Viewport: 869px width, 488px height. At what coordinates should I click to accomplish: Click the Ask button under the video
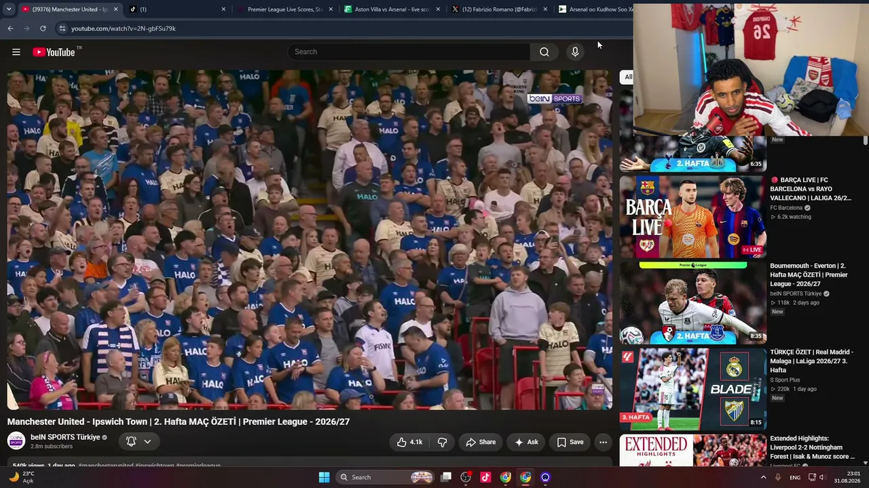click(526, 442)
